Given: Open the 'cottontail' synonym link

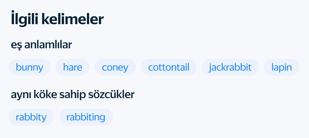Looking at the screenshot, I should [168, 67].
